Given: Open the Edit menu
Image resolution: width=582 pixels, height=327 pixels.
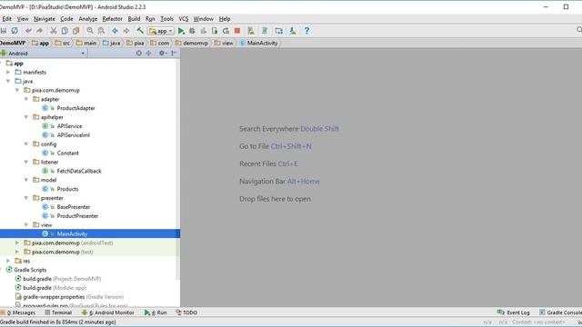Looking at the screenshot, I should point(6,19).
